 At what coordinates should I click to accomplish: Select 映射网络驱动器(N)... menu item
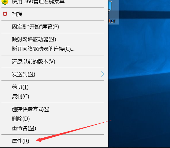(53, 40)
